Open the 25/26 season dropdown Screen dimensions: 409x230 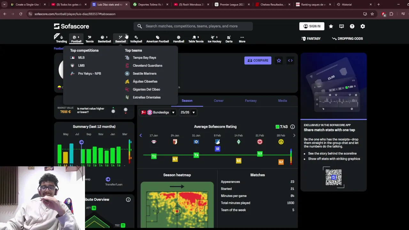(188, 112)
